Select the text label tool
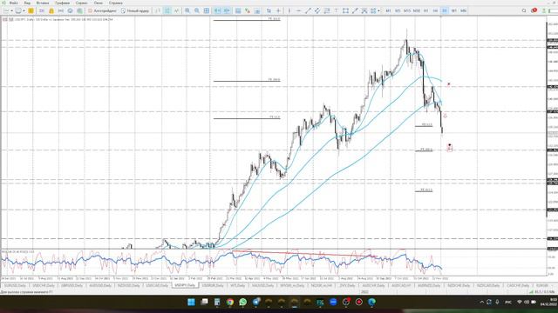 point(337,10)
